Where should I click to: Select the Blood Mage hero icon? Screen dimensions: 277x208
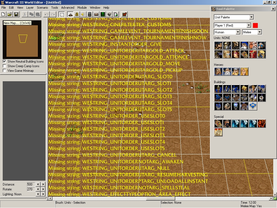244,71
